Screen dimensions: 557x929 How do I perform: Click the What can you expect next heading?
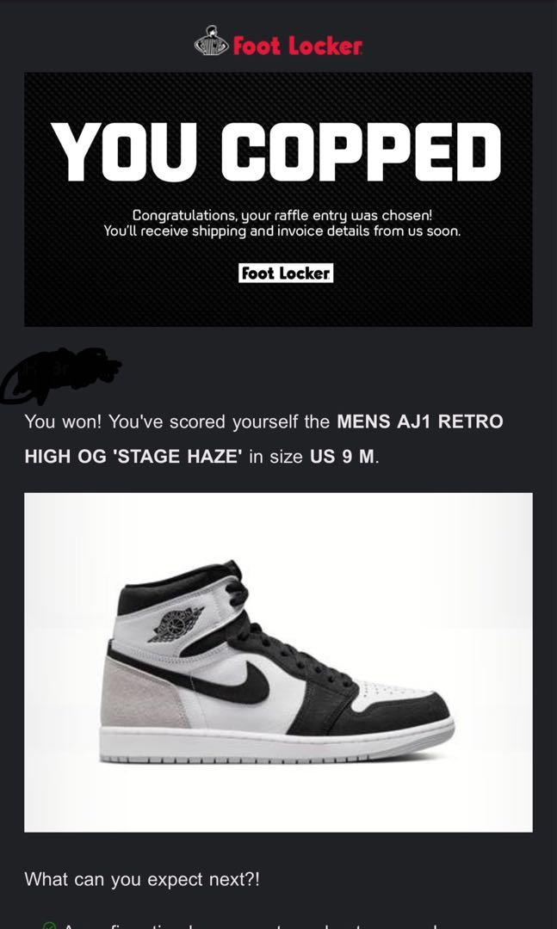tap(142, 879)
